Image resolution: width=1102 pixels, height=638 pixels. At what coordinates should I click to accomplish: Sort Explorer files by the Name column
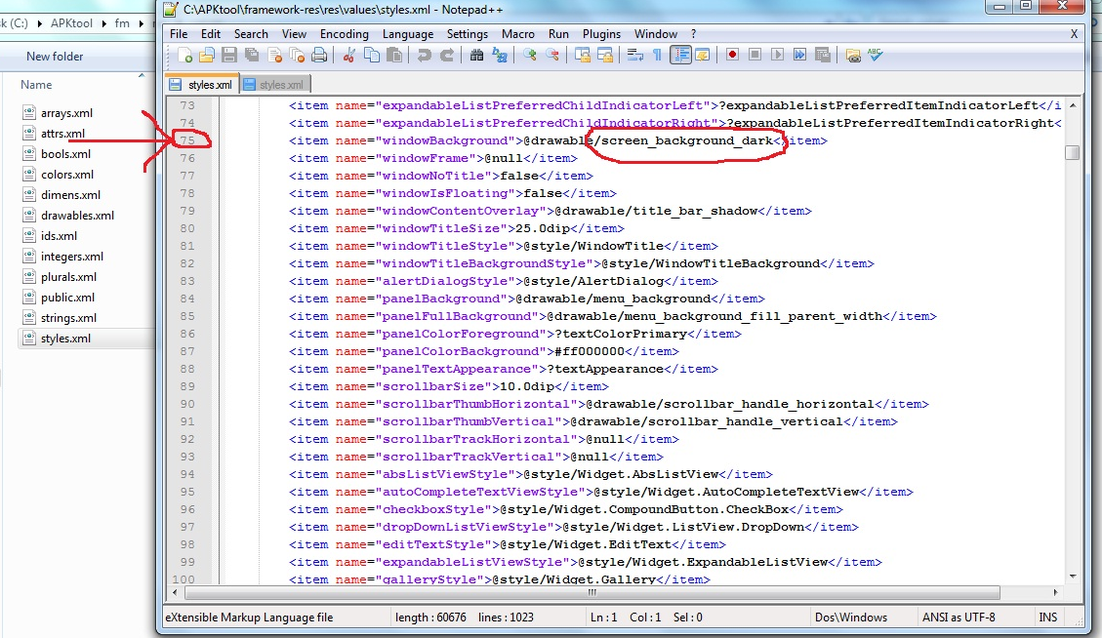tap(36, 84)
